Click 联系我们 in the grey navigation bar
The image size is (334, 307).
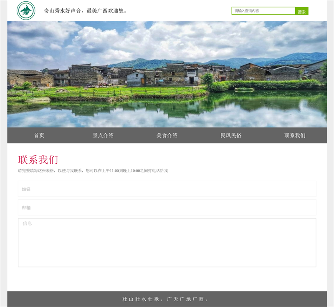click(295, 135)
